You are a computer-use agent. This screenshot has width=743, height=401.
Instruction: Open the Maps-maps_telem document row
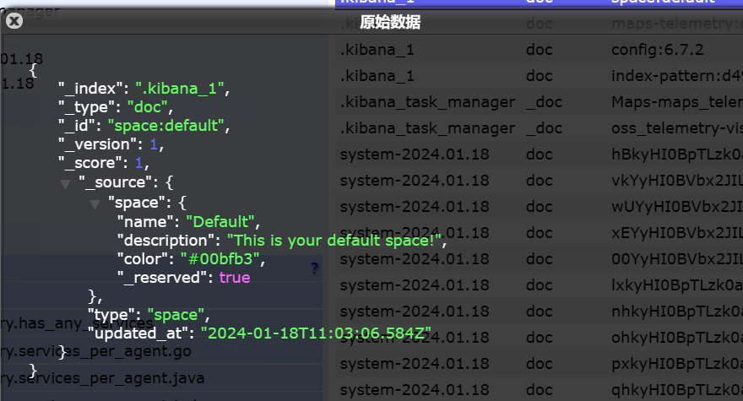(540, 102)
